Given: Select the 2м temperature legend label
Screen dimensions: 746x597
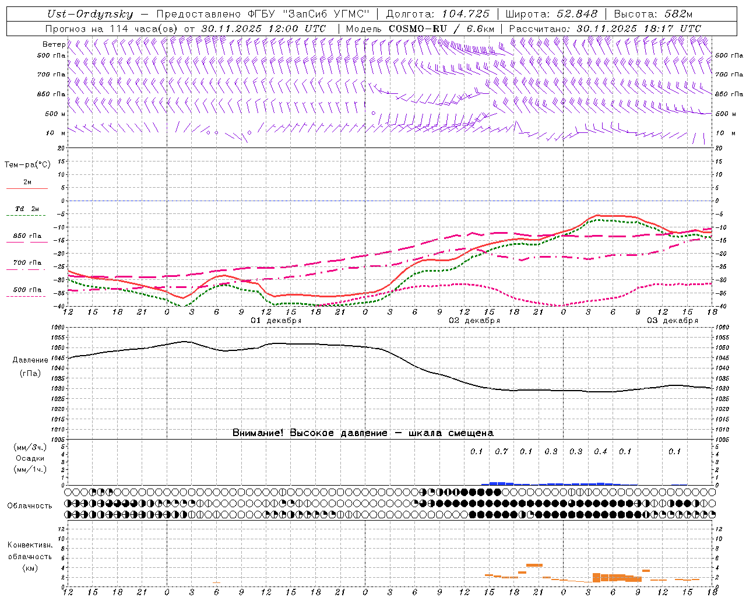Looking at the screenshot, I should point(27,182).
